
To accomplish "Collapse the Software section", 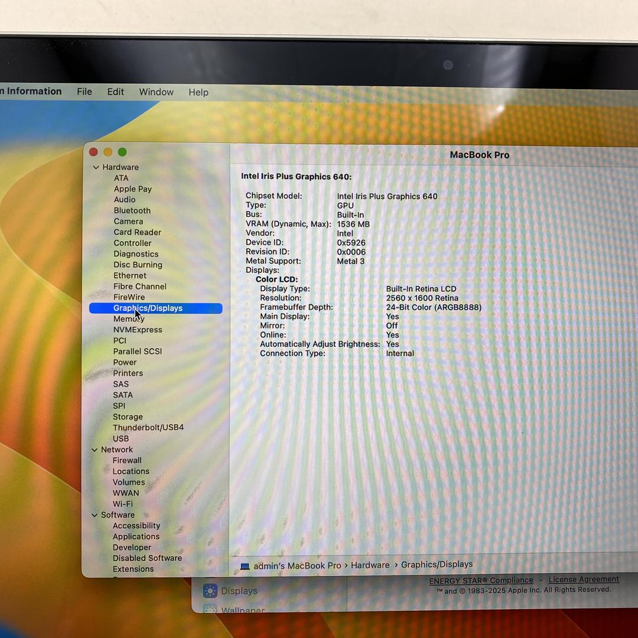I will tap(95, 515).
